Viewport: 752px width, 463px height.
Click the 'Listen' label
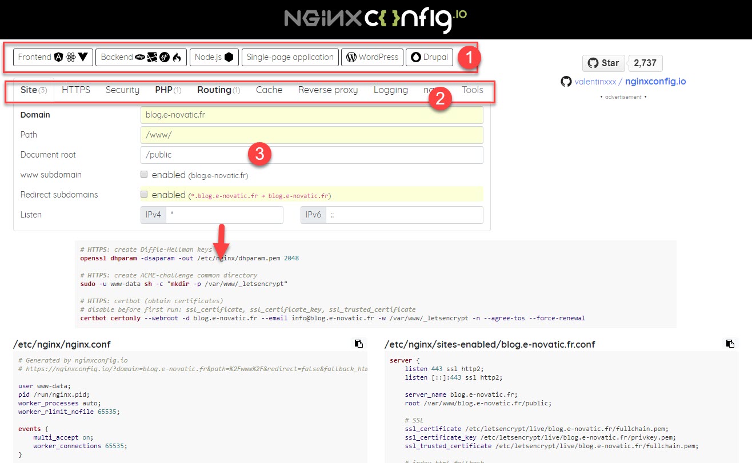point(31,215)
